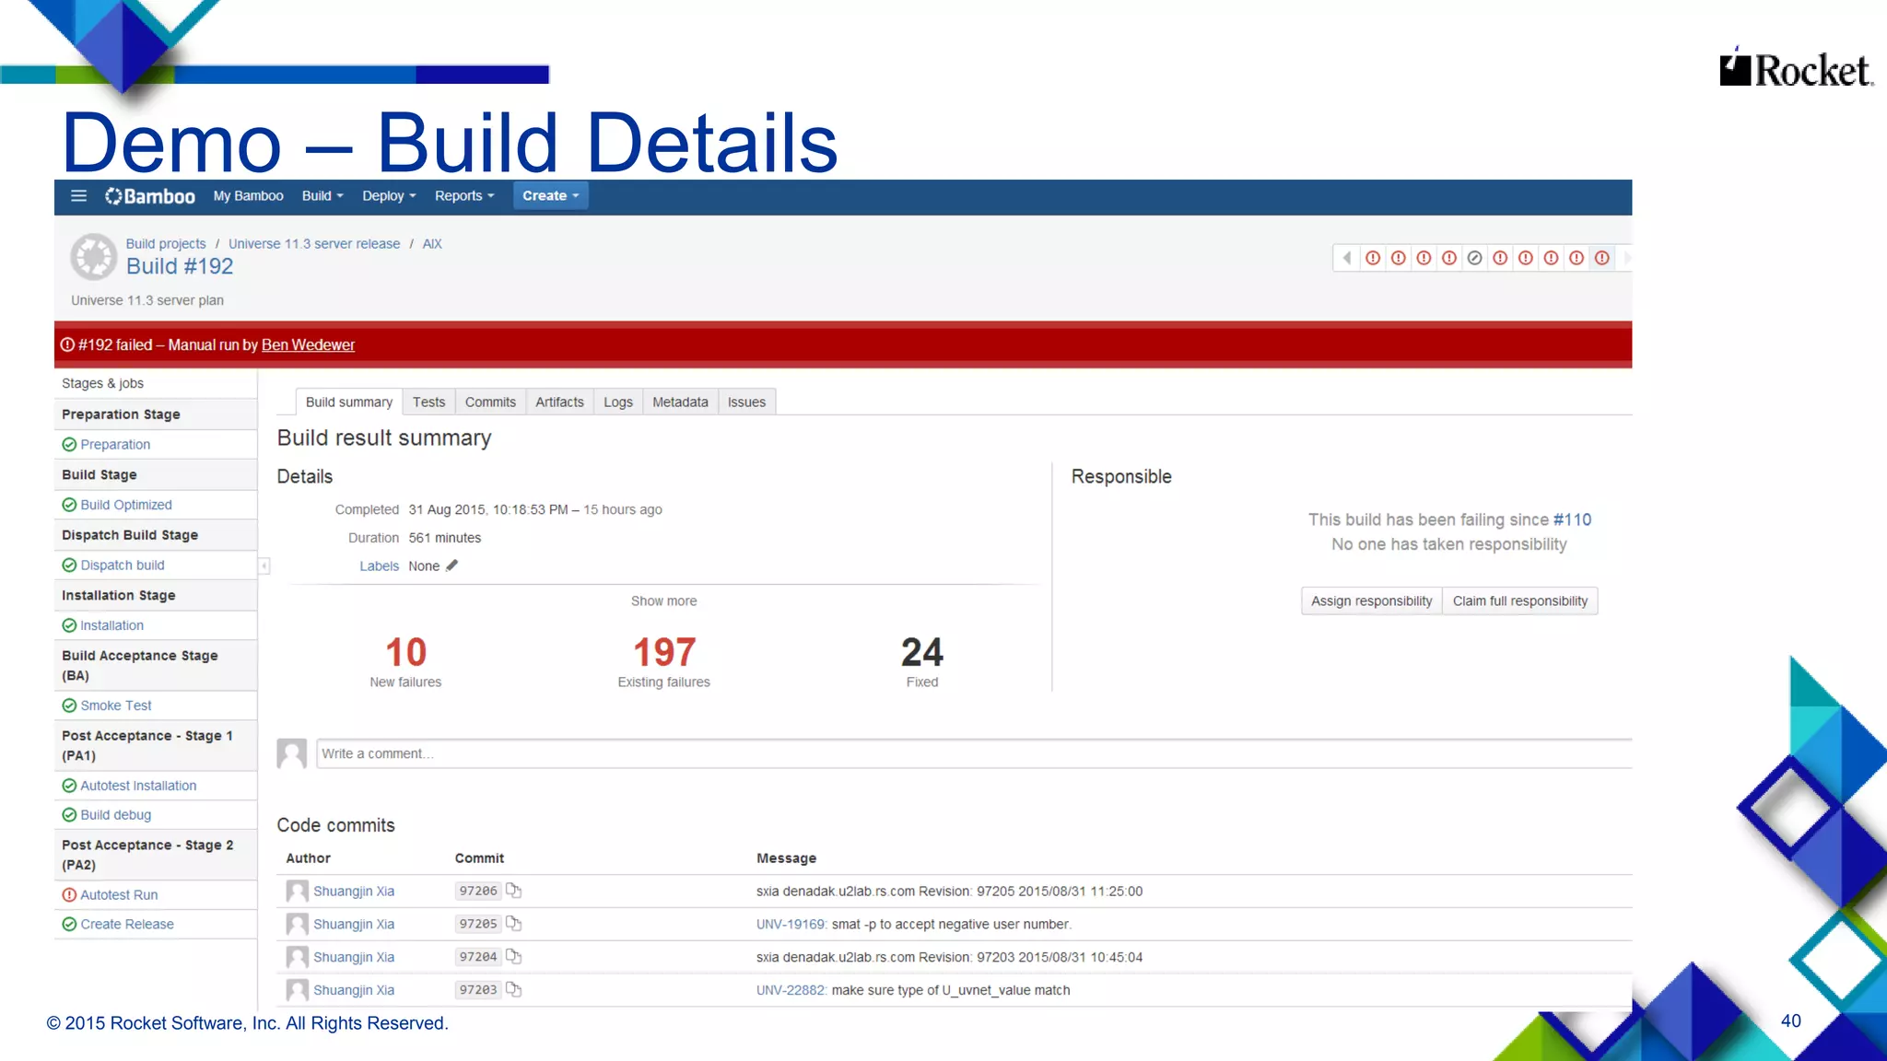1887x1061 pixels.
Task: Expand details with Show more
Action: pyautogui.click(x=663, y=601)
